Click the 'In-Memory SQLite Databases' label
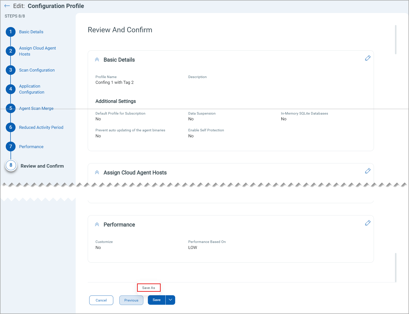409x314 pixels. [304, 113]
